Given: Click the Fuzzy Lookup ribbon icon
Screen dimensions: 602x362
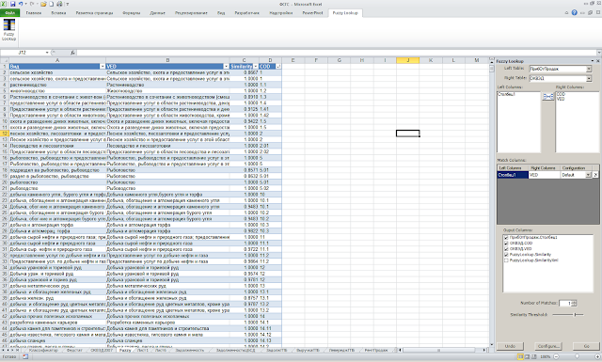Looking at the screenshot, I should click(8, 29).
